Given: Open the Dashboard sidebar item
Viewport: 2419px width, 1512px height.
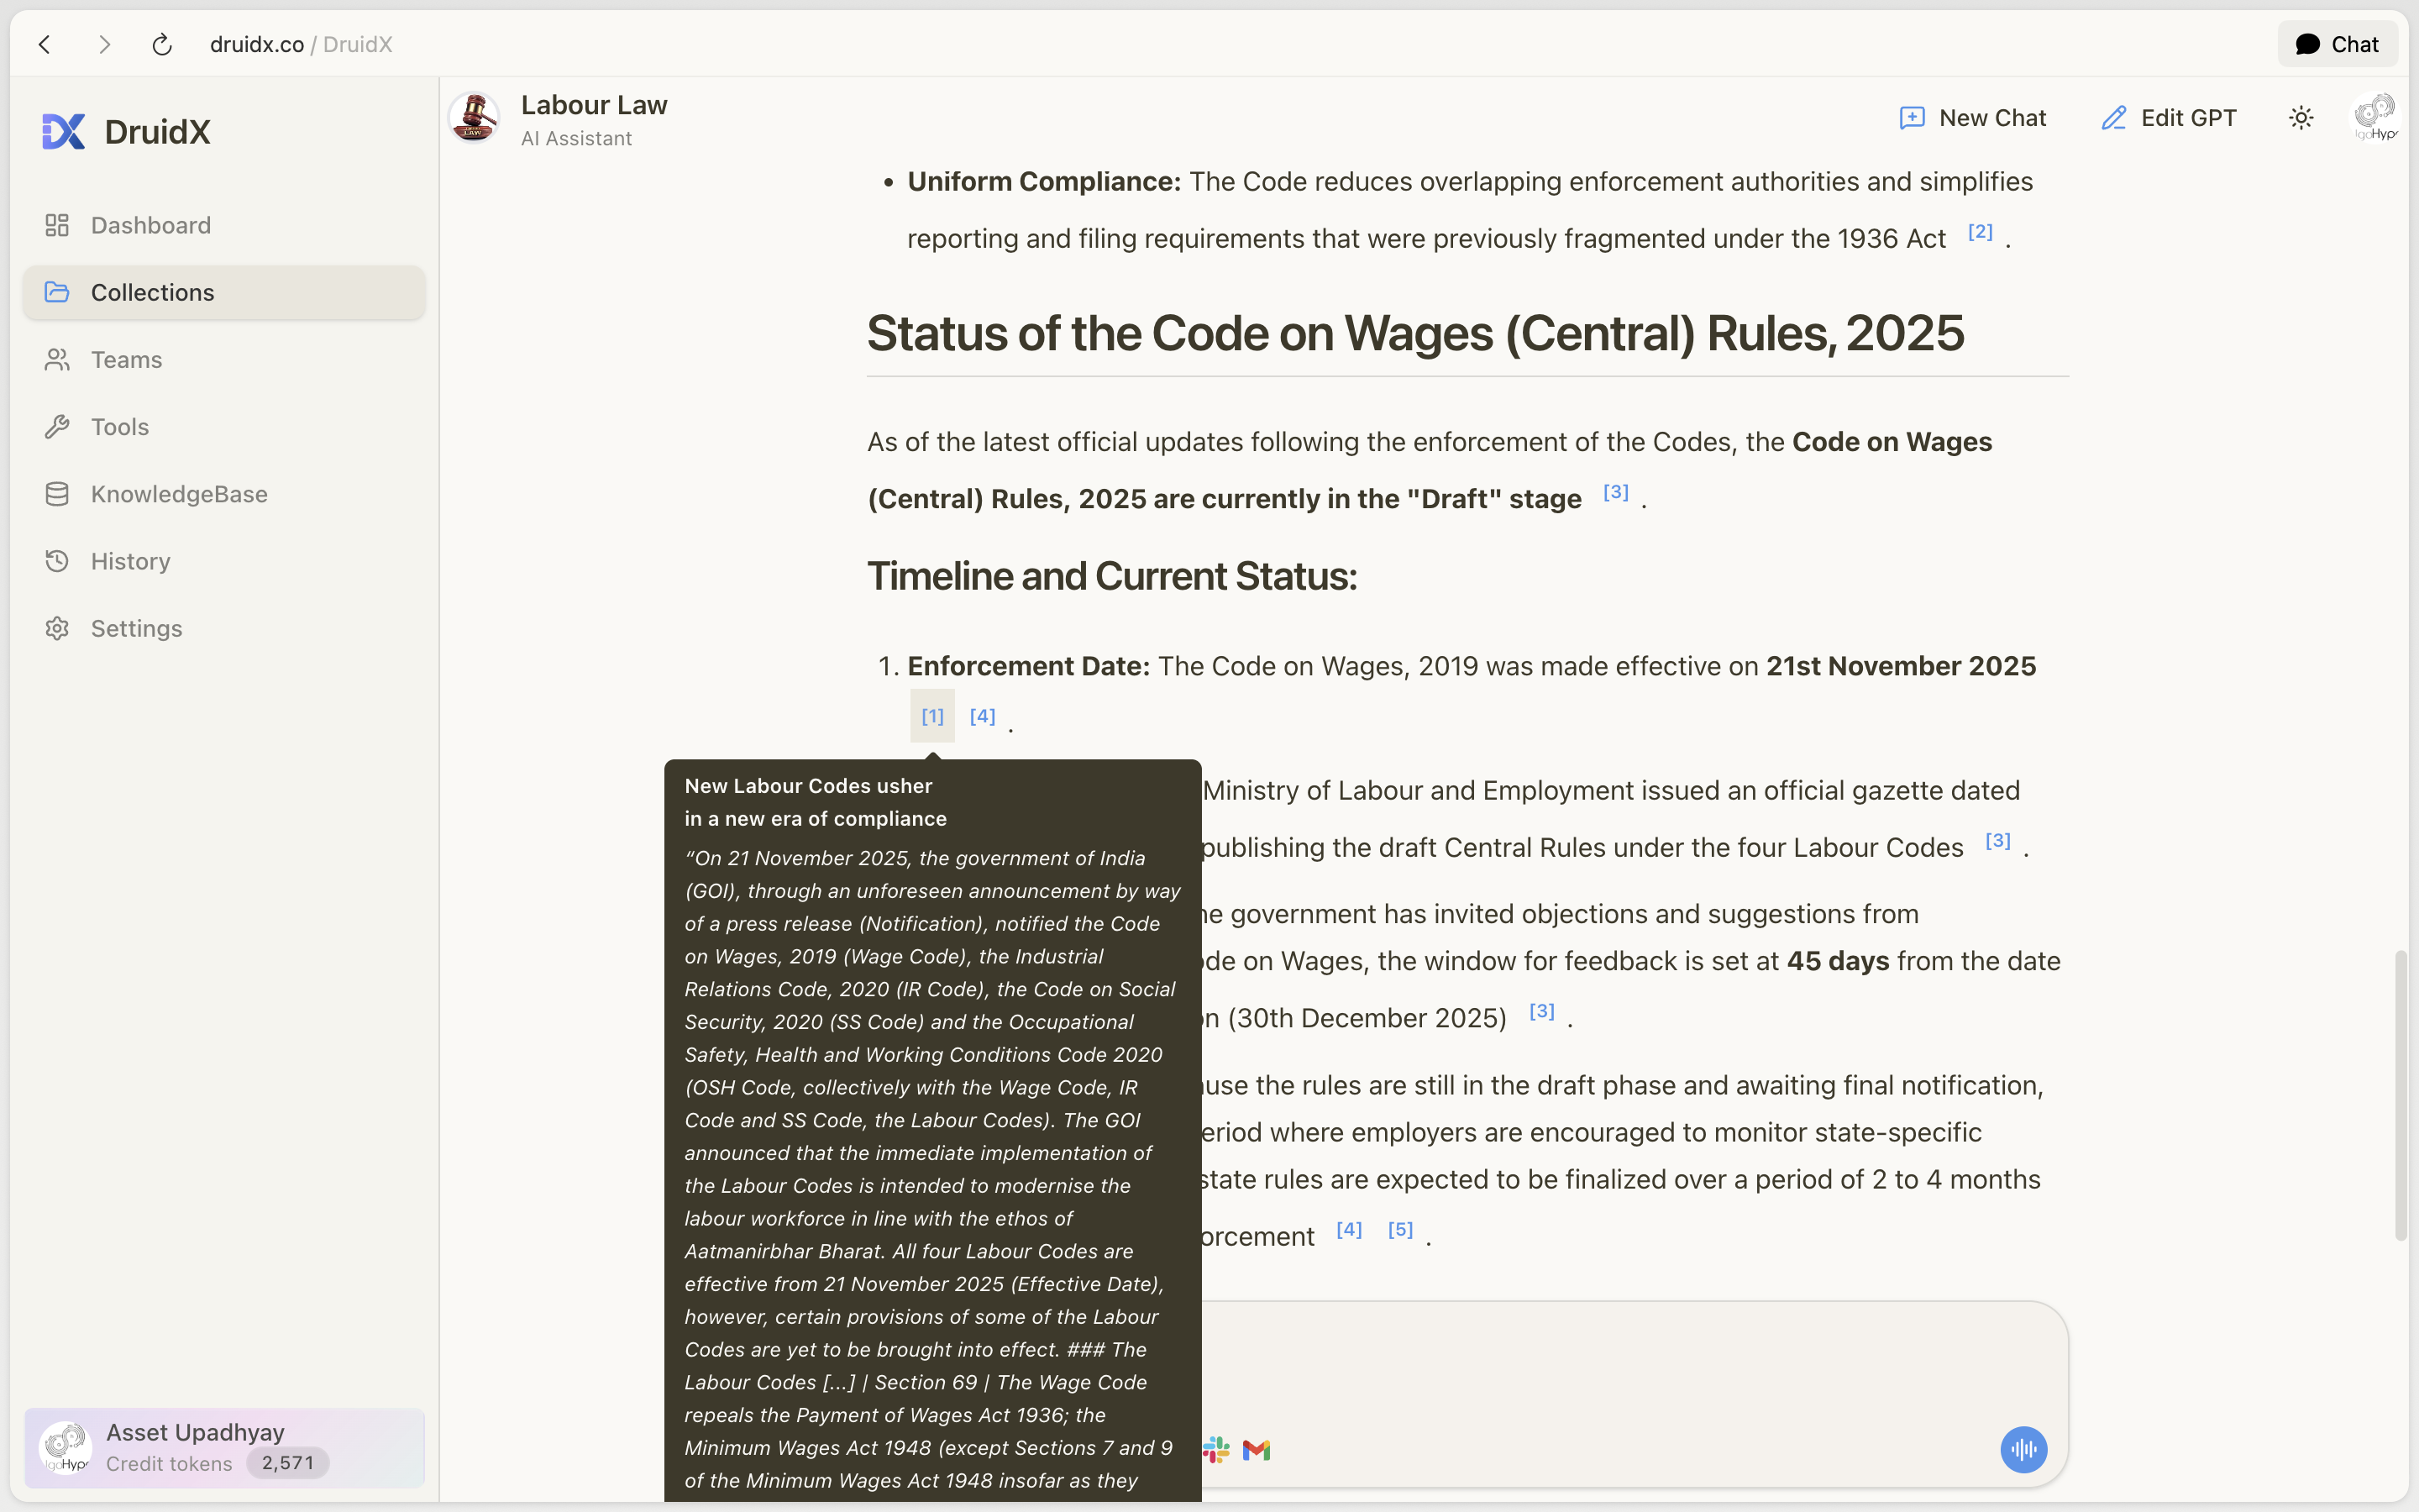Looking at the screenshot, I should point(150,225).
